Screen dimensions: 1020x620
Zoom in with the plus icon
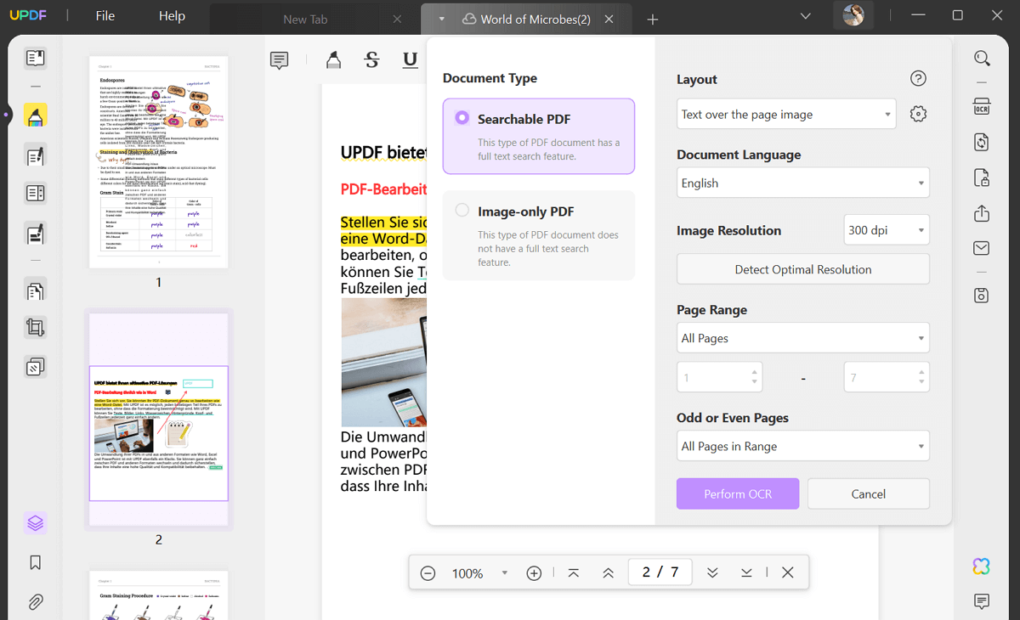[534, 573]
